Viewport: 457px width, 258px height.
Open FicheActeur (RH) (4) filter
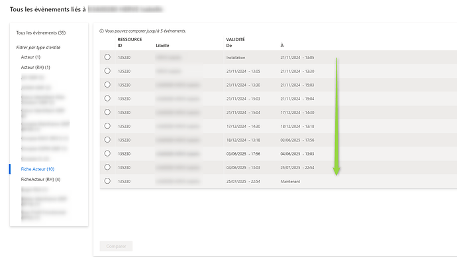[41, 180]
